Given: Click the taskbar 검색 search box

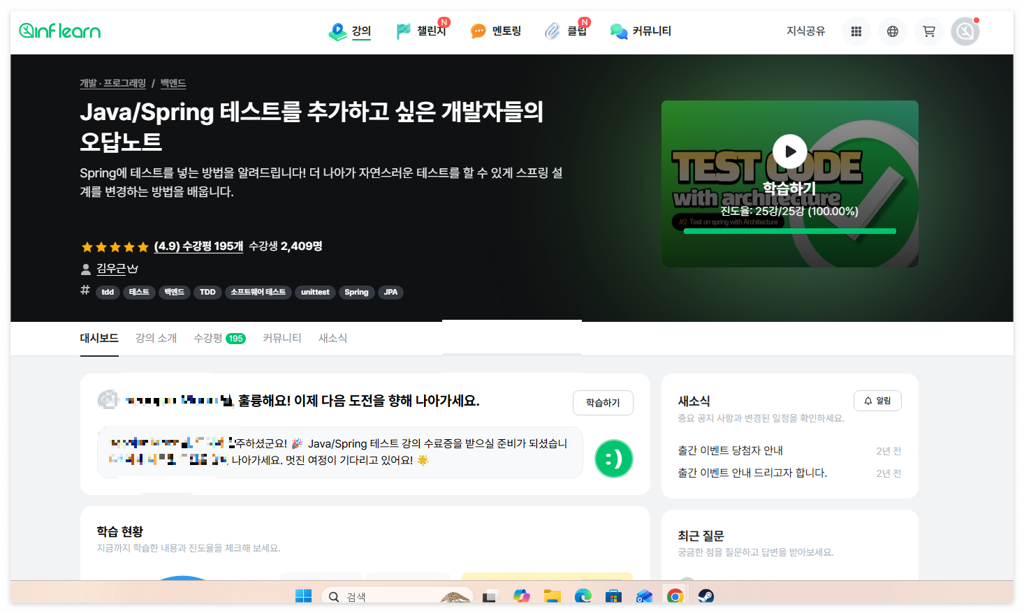Looking at the screenshot, I should pyautogui.click(x=397, y=596).
